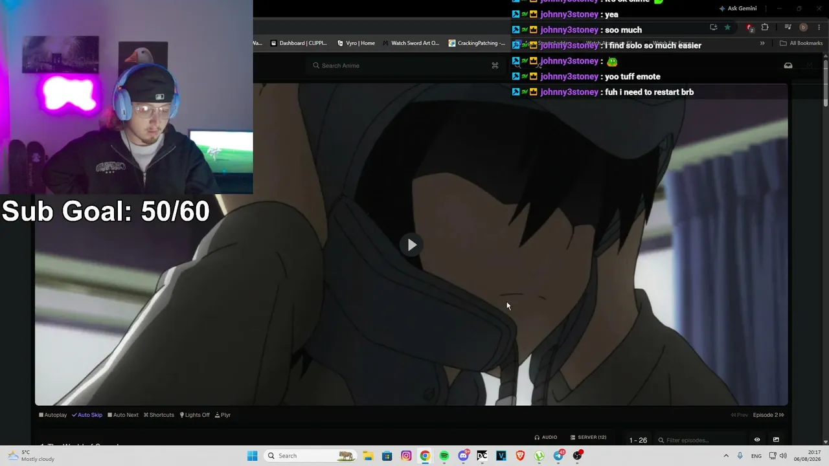Open Spotify from the taskbar
The width and height of the screenshot is (829, 466).
[x=444, y=456]
